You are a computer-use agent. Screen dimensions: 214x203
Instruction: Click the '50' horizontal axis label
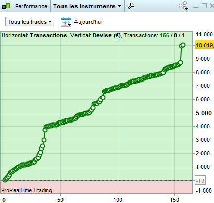tap(60, 200)
